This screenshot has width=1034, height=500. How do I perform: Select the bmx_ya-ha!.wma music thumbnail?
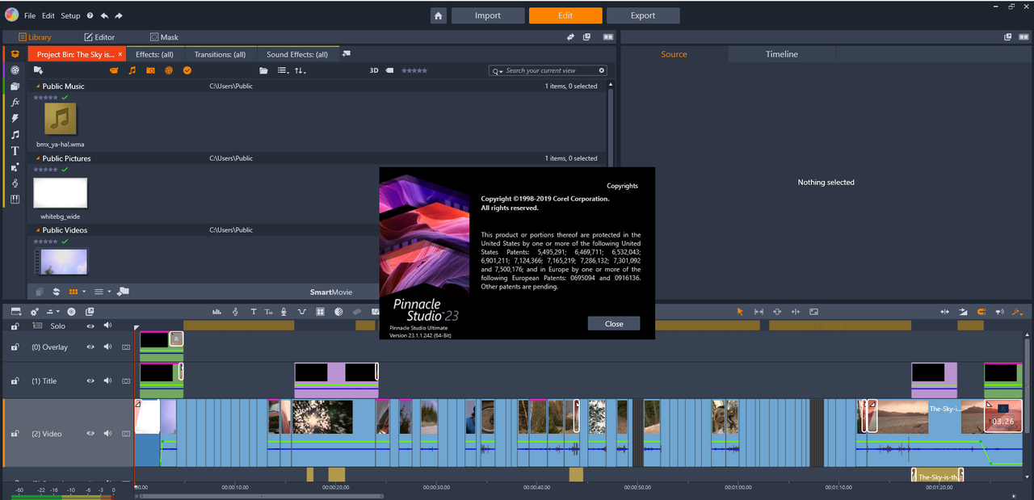point(60,120)
